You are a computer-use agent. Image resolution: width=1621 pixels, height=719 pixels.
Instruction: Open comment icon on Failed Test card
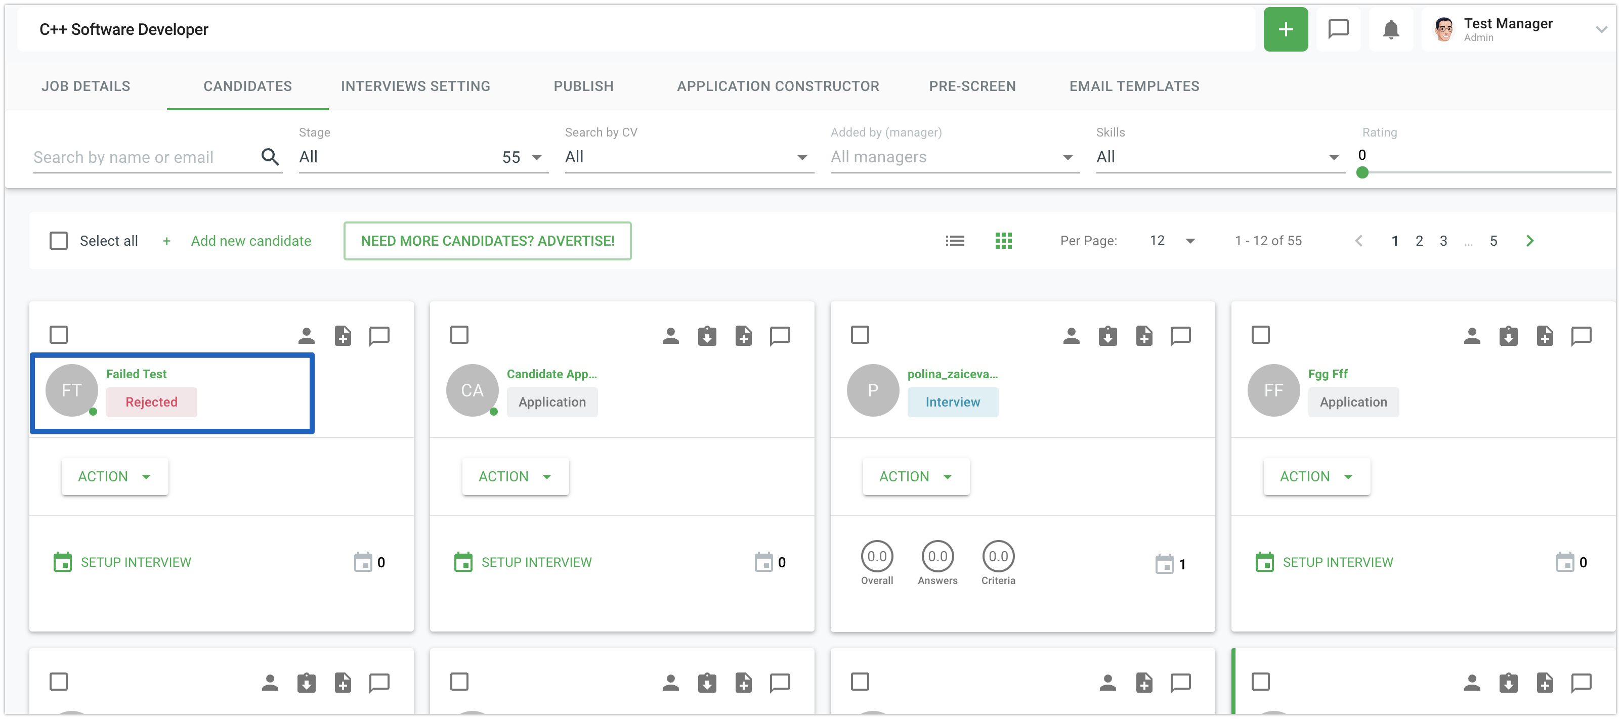pyautogui.click(x=379, y=336)
